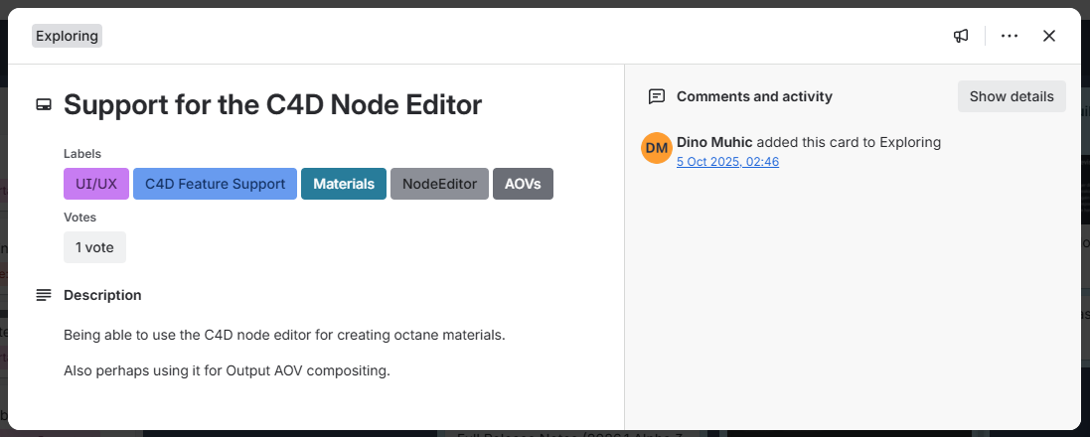Select the purple UI/UX label
The width and height of the screenshot is (1090, 437).
(x=96, y=184)
